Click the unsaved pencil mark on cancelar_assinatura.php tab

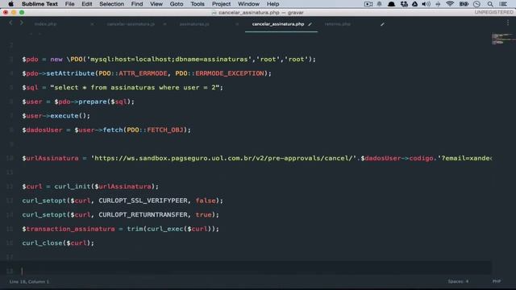[310, 24]
